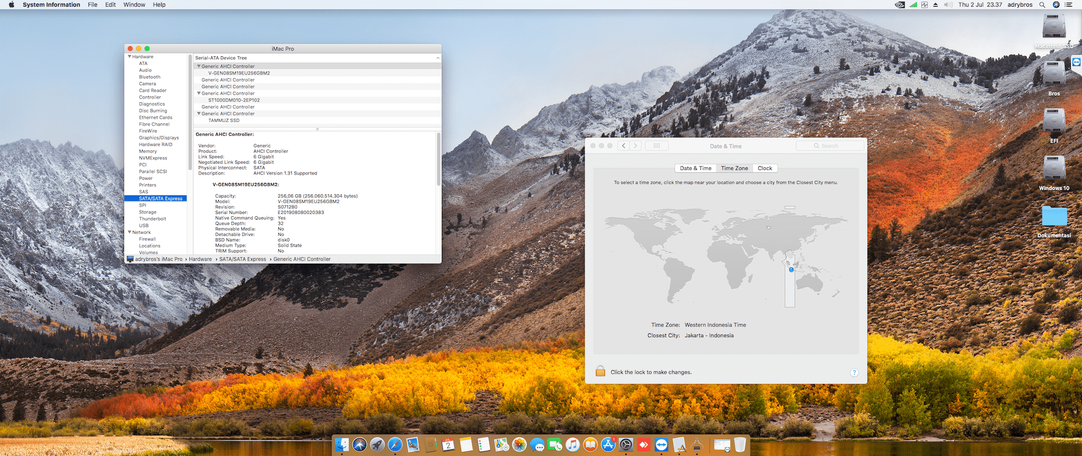Go back in the Date & Time window
The image size is (1082, 456).
pos(623,146)
